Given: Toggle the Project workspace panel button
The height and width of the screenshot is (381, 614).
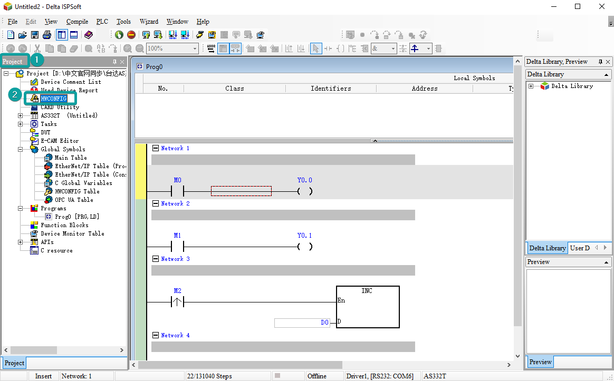Looking at the screenshot, I should coord(62,35).
